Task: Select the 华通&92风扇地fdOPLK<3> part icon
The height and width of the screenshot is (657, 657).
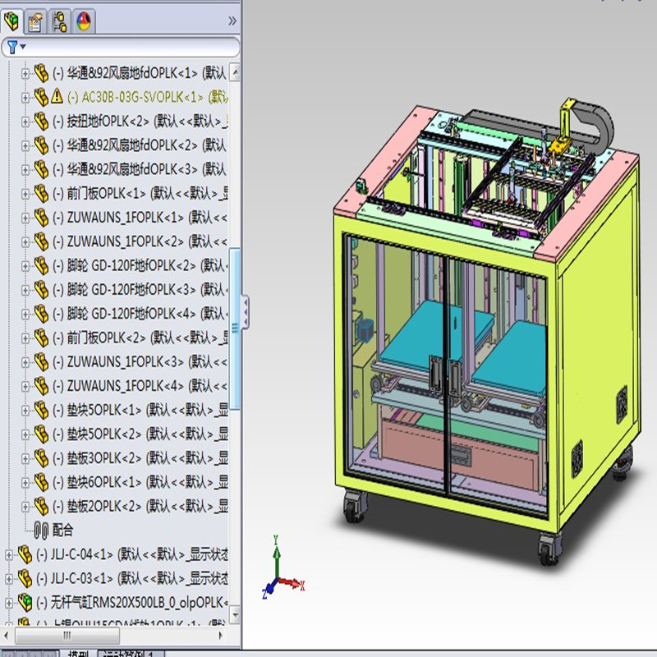Action: (x=41, y=170)
